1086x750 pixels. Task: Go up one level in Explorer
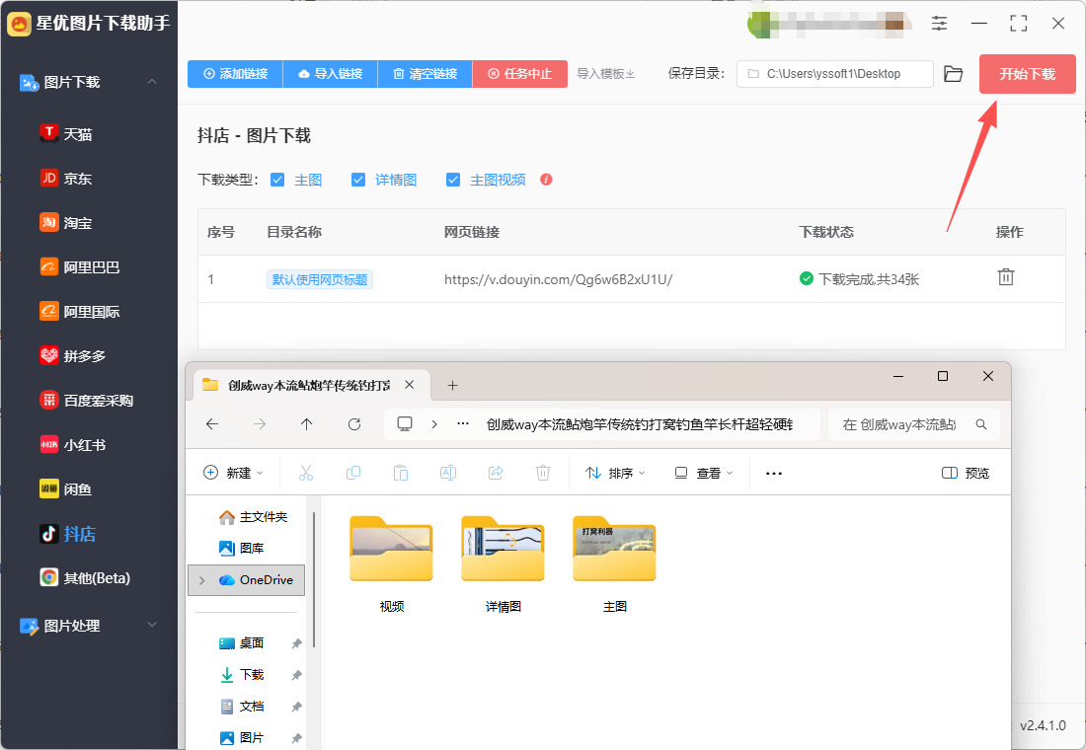pos(307,423)
